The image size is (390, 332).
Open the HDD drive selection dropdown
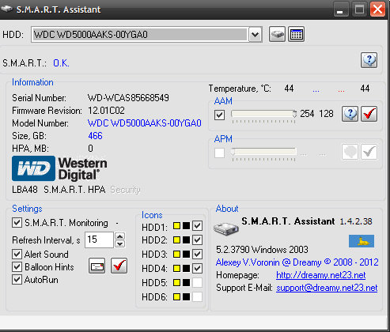point(256,34)
